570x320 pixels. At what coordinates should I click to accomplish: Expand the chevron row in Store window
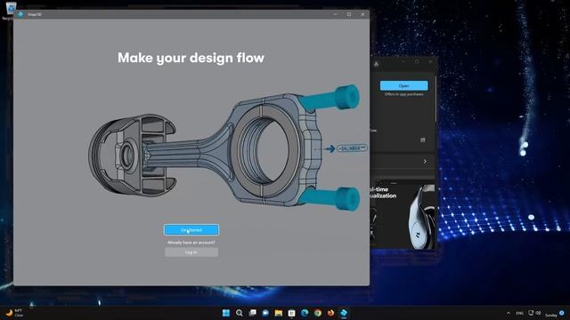425,161
